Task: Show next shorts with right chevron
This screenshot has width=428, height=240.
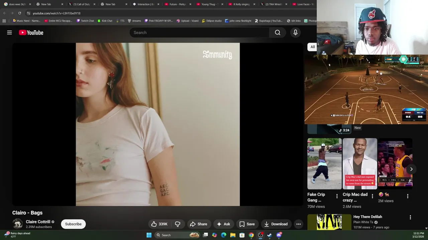Action: 411,169
